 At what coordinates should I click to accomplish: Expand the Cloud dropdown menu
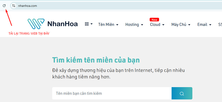tap(157, 24)
